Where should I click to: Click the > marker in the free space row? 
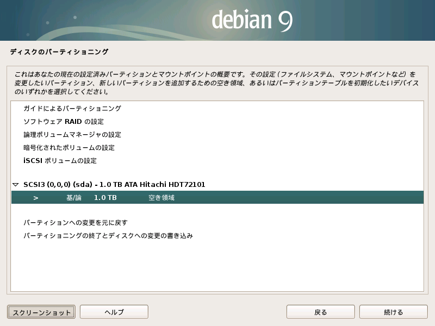click(36, 198)
